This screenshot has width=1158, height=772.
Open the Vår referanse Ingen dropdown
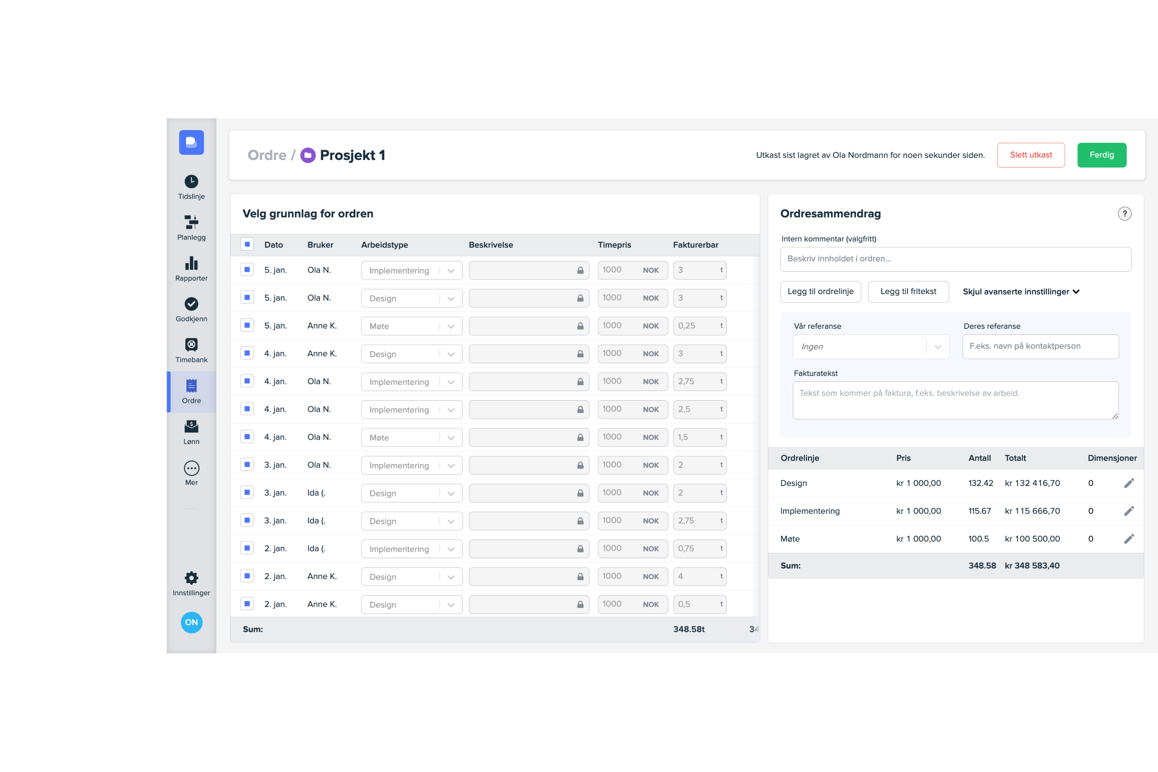(870, 347)
